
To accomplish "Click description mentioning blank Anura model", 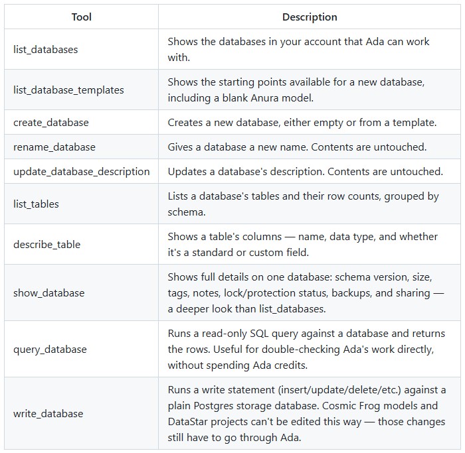I will click(296, 90).
